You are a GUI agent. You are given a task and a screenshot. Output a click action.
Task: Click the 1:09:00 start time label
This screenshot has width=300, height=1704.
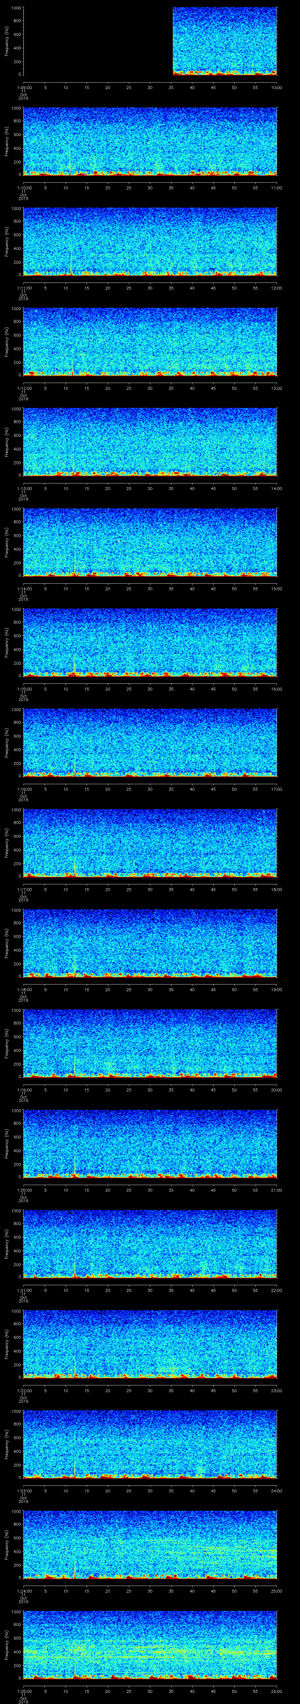coord(24,87)
